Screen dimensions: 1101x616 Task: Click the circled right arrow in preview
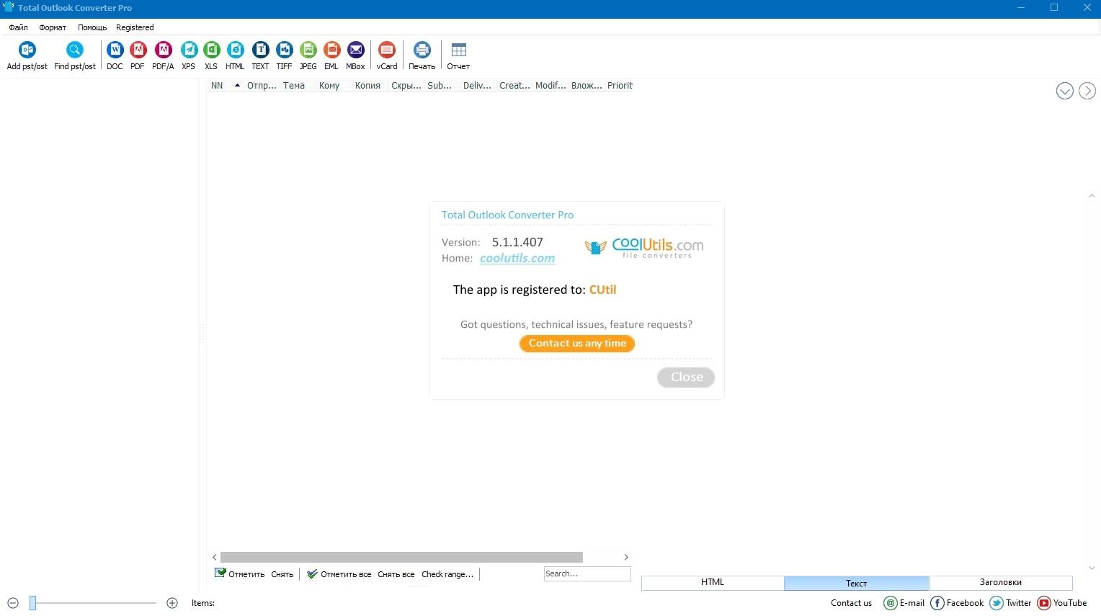(x=1087, y=91)
